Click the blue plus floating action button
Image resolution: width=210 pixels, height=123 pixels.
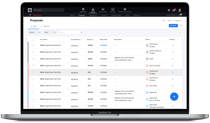[x=174, y=97]
